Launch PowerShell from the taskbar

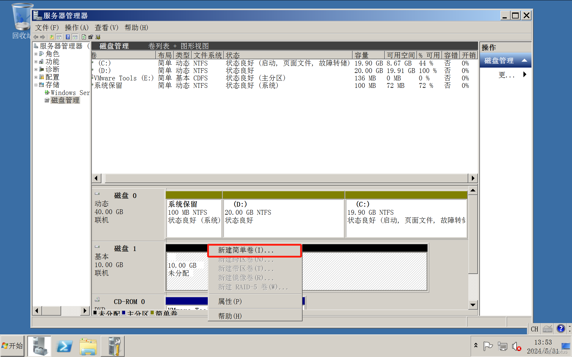(64, 346)
